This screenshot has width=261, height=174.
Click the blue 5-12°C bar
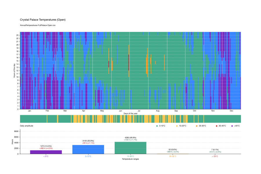[x=88, y=149]
